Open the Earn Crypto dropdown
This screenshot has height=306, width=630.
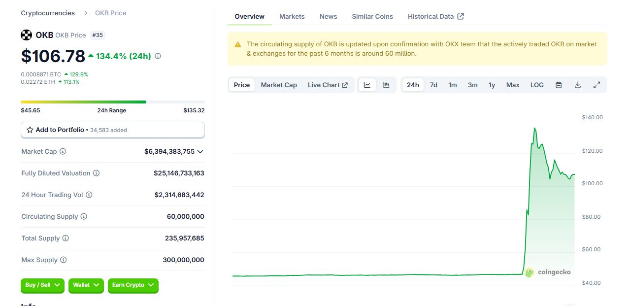pos(133,285)
